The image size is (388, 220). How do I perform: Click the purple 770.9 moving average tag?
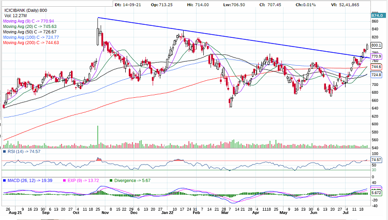click(x=377, y=56)
